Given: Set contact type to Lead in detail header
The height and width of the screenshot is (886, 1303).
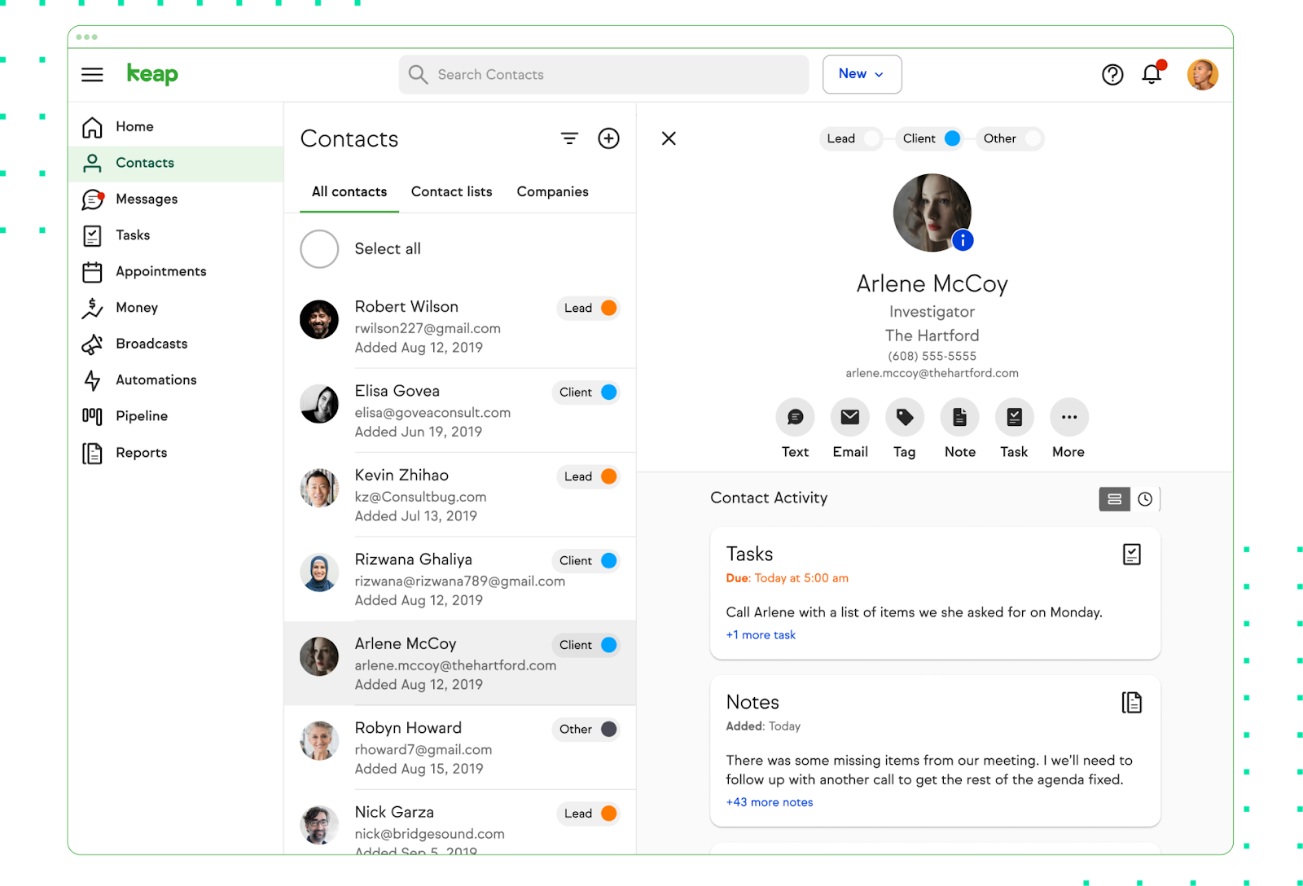Looking at the screenshot, I should pos(850,139).
